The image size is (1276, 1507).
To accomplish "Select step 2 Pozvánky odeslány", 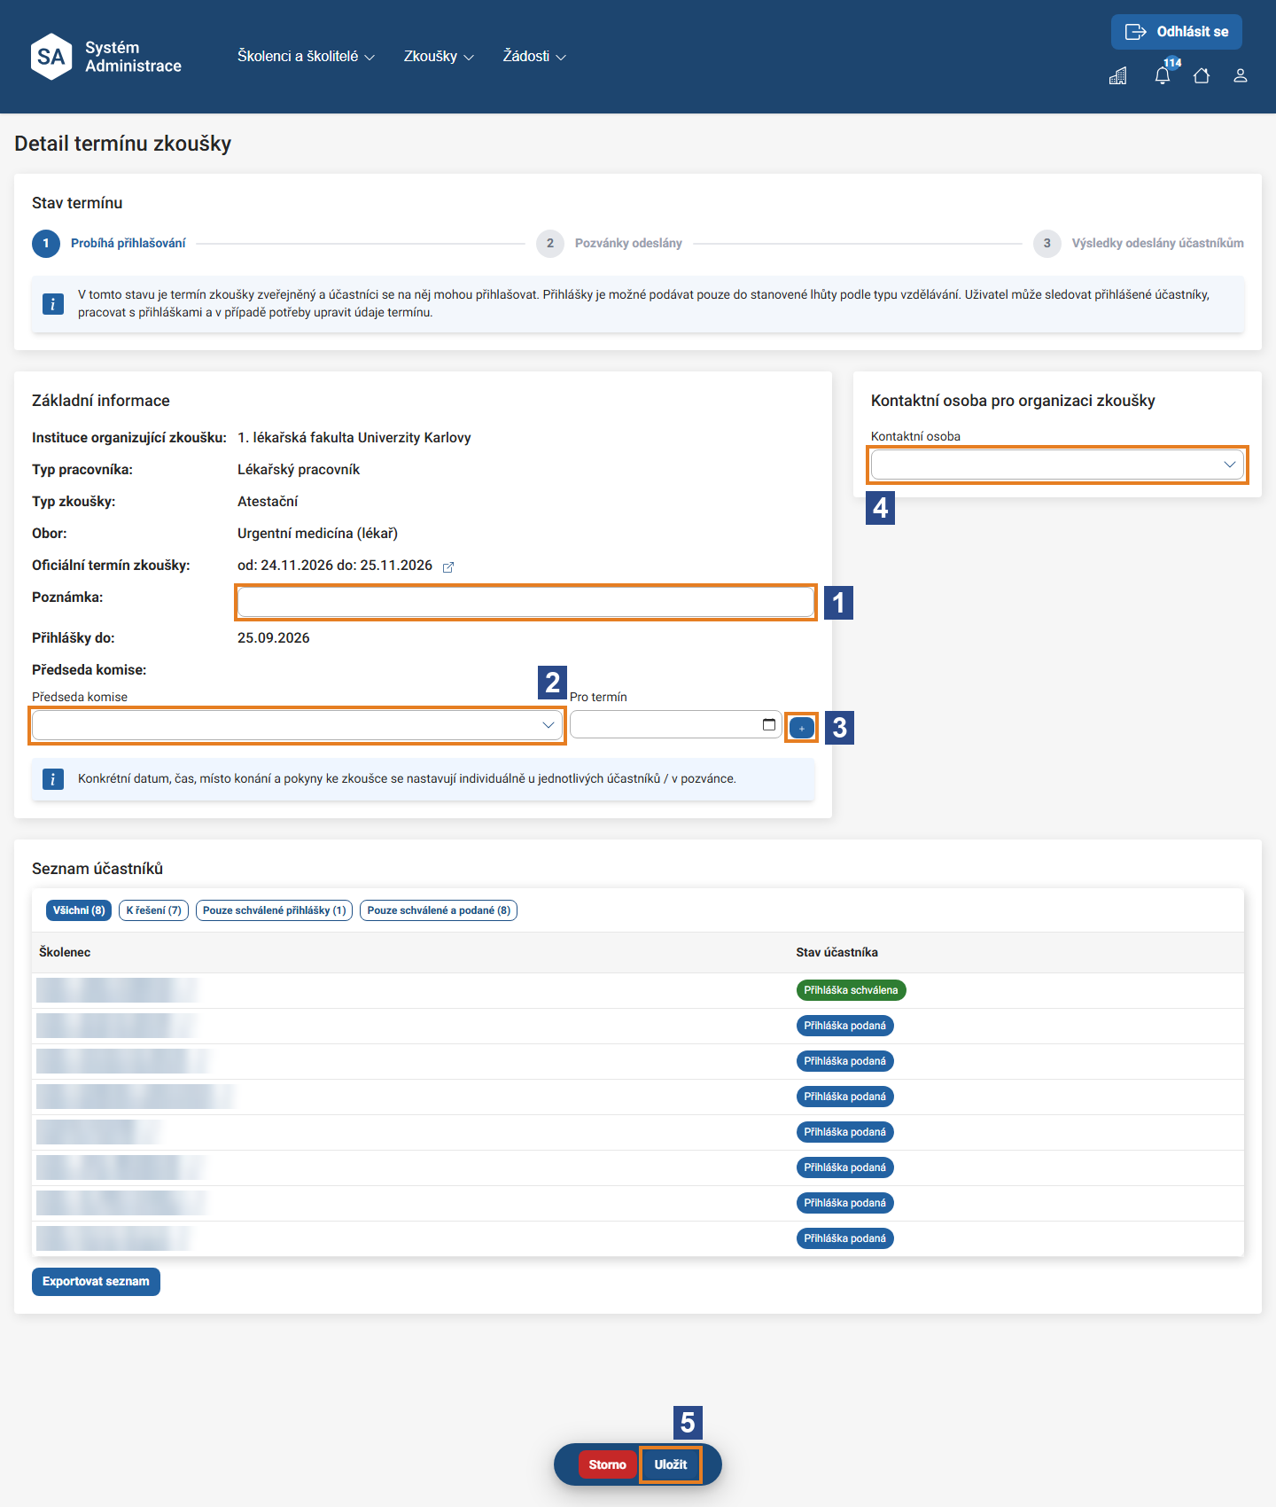I will pos(610,243).
